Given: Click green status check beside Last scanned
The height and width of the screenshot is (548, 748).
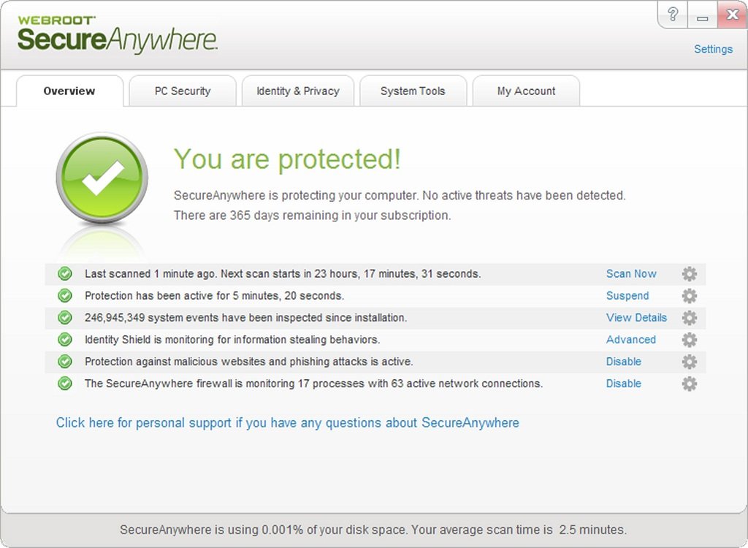Looking at the screenshot, I should pyautogui.click(x=65, y=274).
